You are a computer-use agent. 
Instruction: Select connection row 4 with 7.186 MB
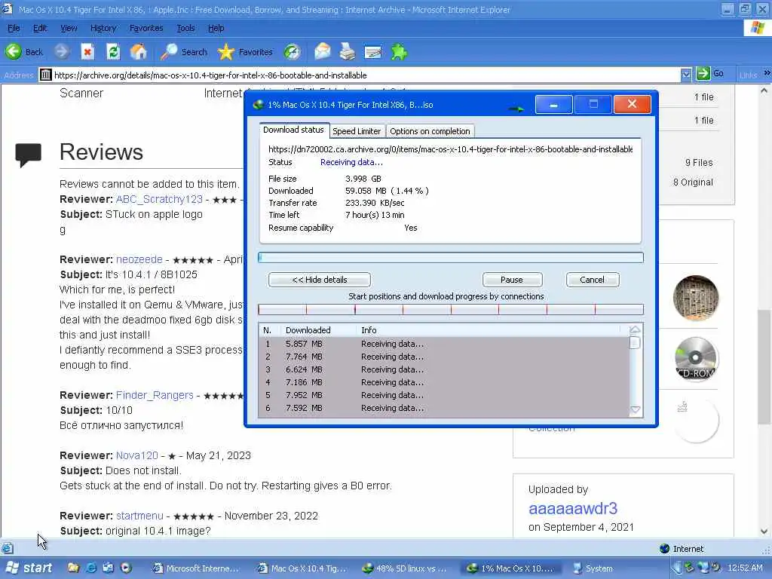tap(443, 382)
